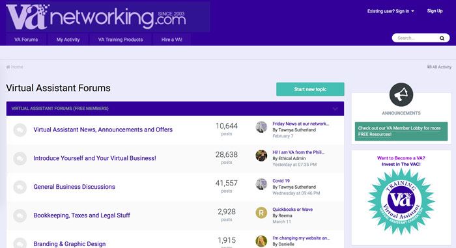Click Invest in The VAC! text
Image resolution: width=456 pixels, height=248 pixels.
coord(401,164)
